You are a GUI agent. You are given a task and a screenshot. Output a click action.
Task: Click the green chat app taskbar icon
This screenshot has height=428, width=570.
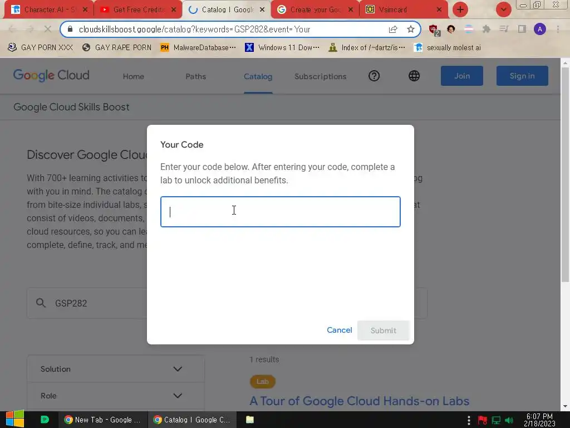coord(45,420)
